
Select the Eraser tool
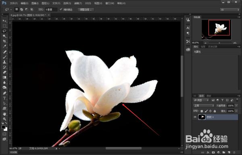point(4,72)
